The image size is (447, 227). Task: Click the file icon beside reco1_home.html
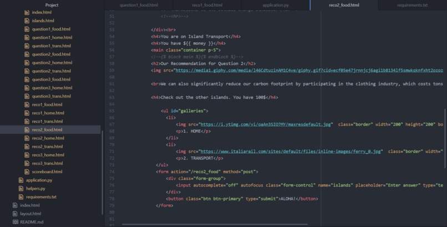tap(27, 113)
